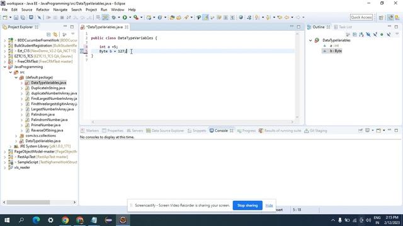
Task: Toggle Sort alphabetically in Outline toolbar
Action: tap(361, 35)
